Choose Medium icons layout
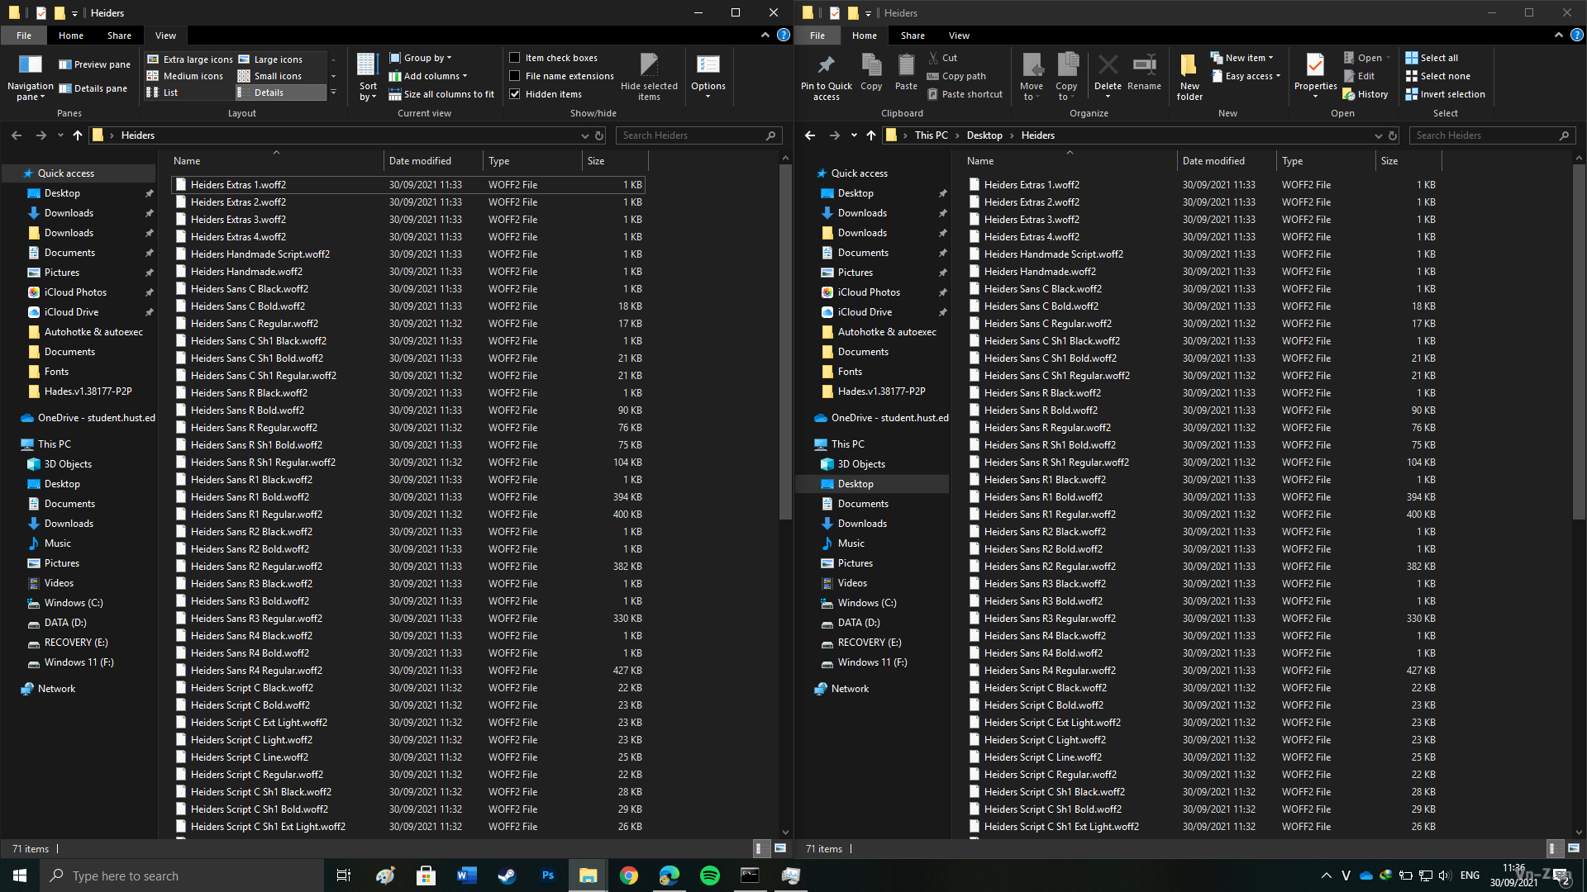This screenshot has height=892, width=1587. (185, 76)
